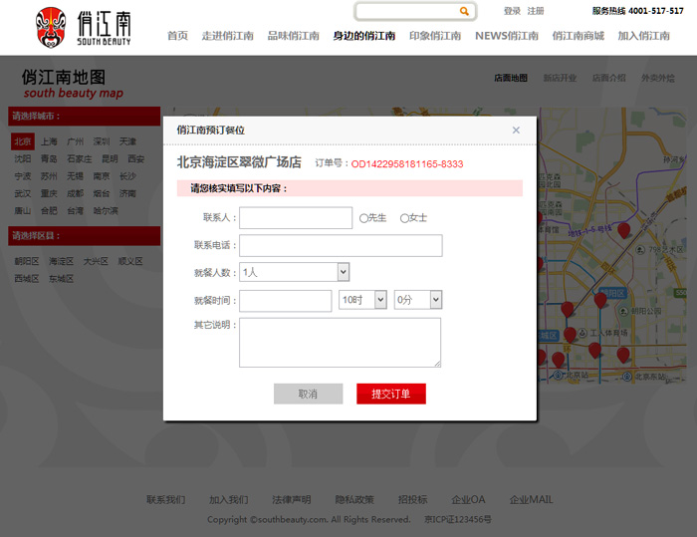Open the 0分 minute dropdown
Screen dimensions: 697x537
tap(418, 300)
